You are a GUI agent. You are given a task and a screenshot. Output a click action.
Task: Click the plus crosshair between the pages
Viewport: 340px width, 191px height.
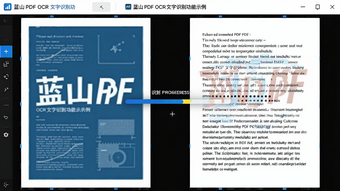(172, 114)
